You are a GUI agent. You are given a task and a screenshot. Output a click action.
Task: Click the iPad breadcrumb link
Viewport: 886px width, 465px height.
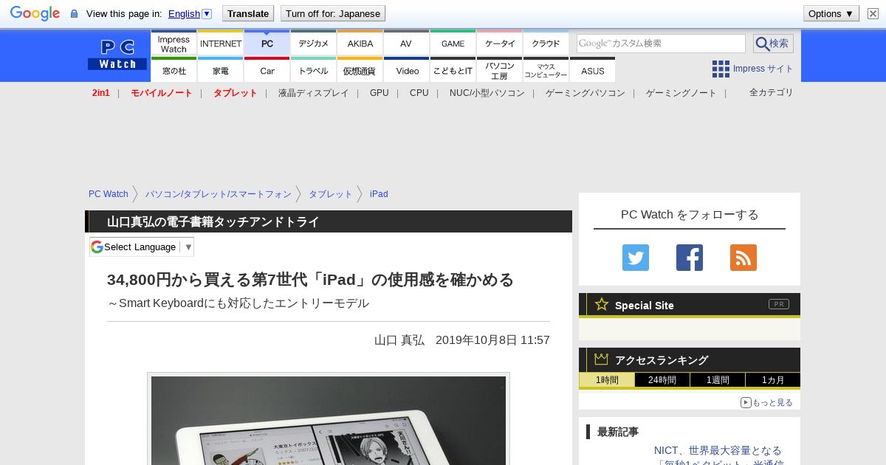379,194
